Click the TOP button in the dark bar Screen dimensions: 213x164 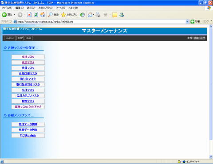tap(20, 38)
